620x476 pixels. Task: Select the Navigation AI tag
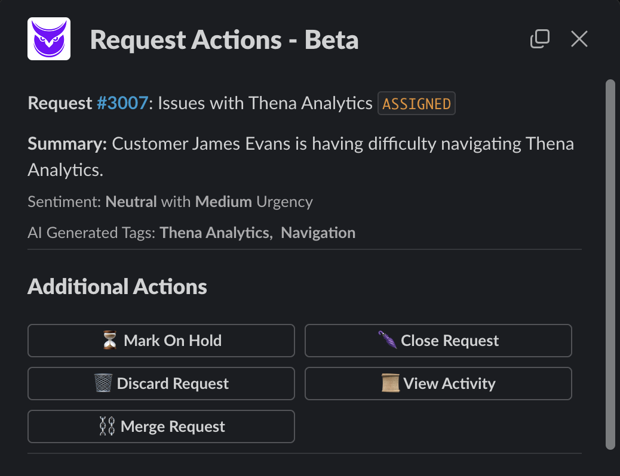point(318,233)
